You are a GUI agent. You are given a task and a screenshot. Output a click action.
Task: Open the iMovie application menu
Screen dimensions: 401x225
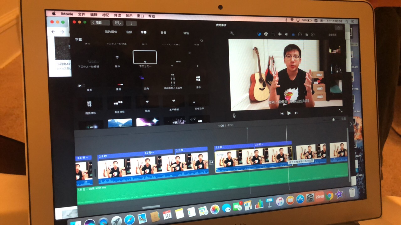(66, 14)
